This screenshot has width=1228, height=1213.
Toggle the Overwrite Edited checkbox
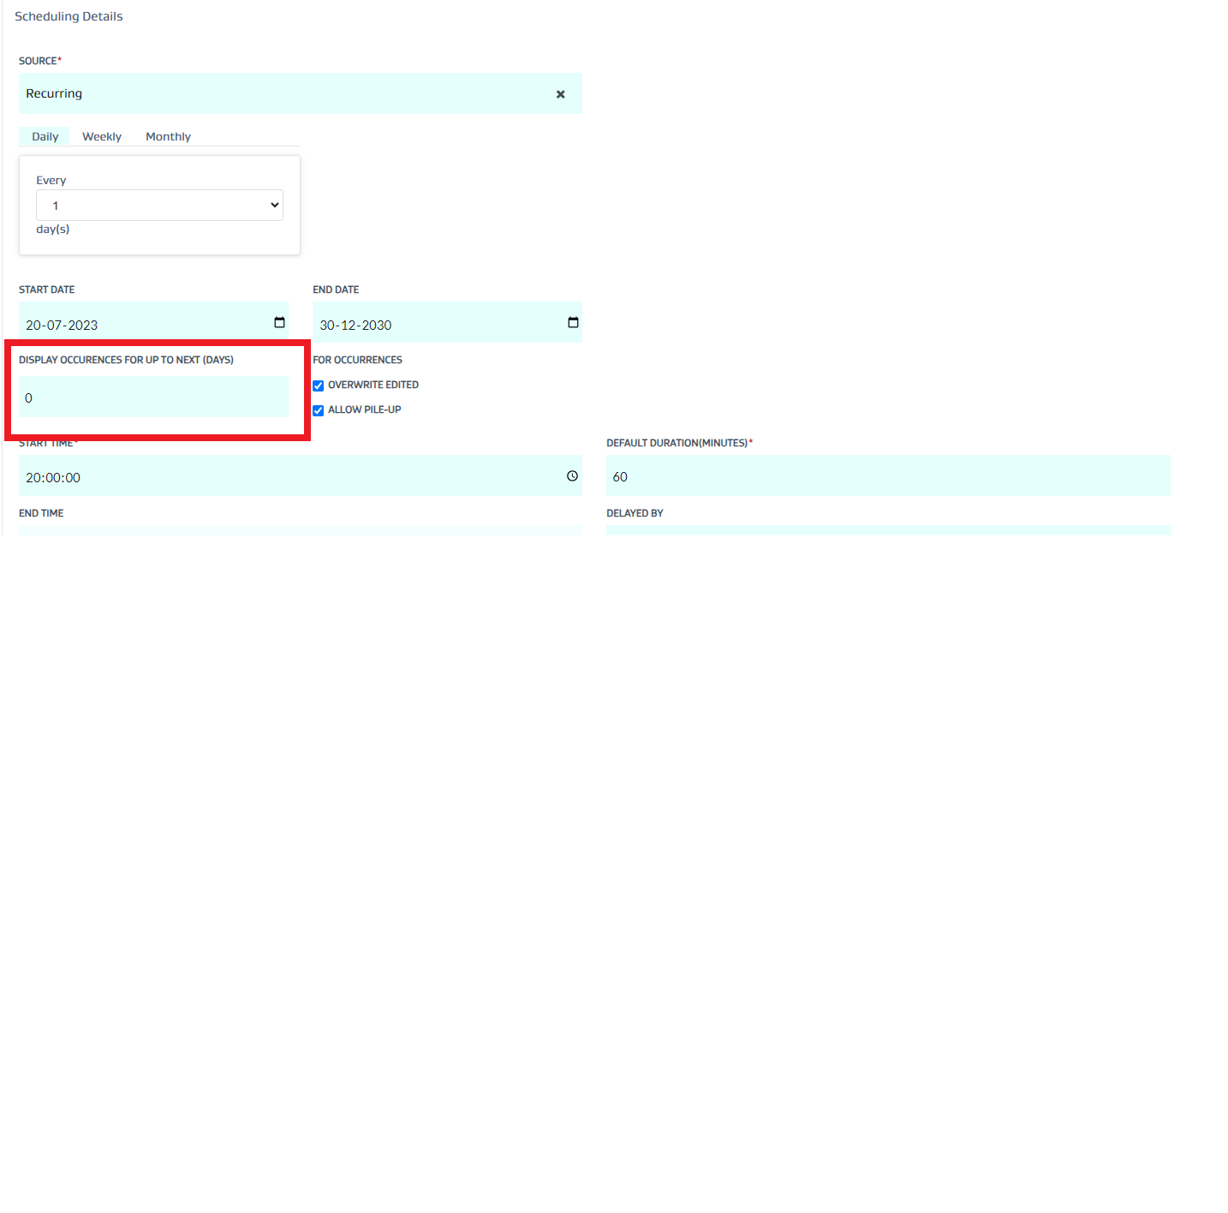(x=319, y=385)
